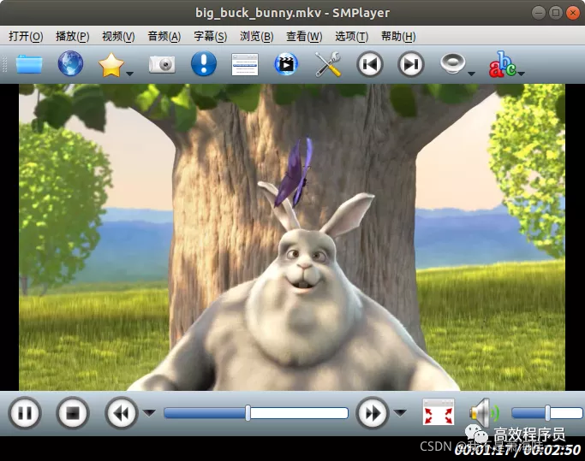Expand the rewind options dropdown arrow
The height and width of the screenshot is (461, 585).
pyautogui.click(x=149, y=413)
